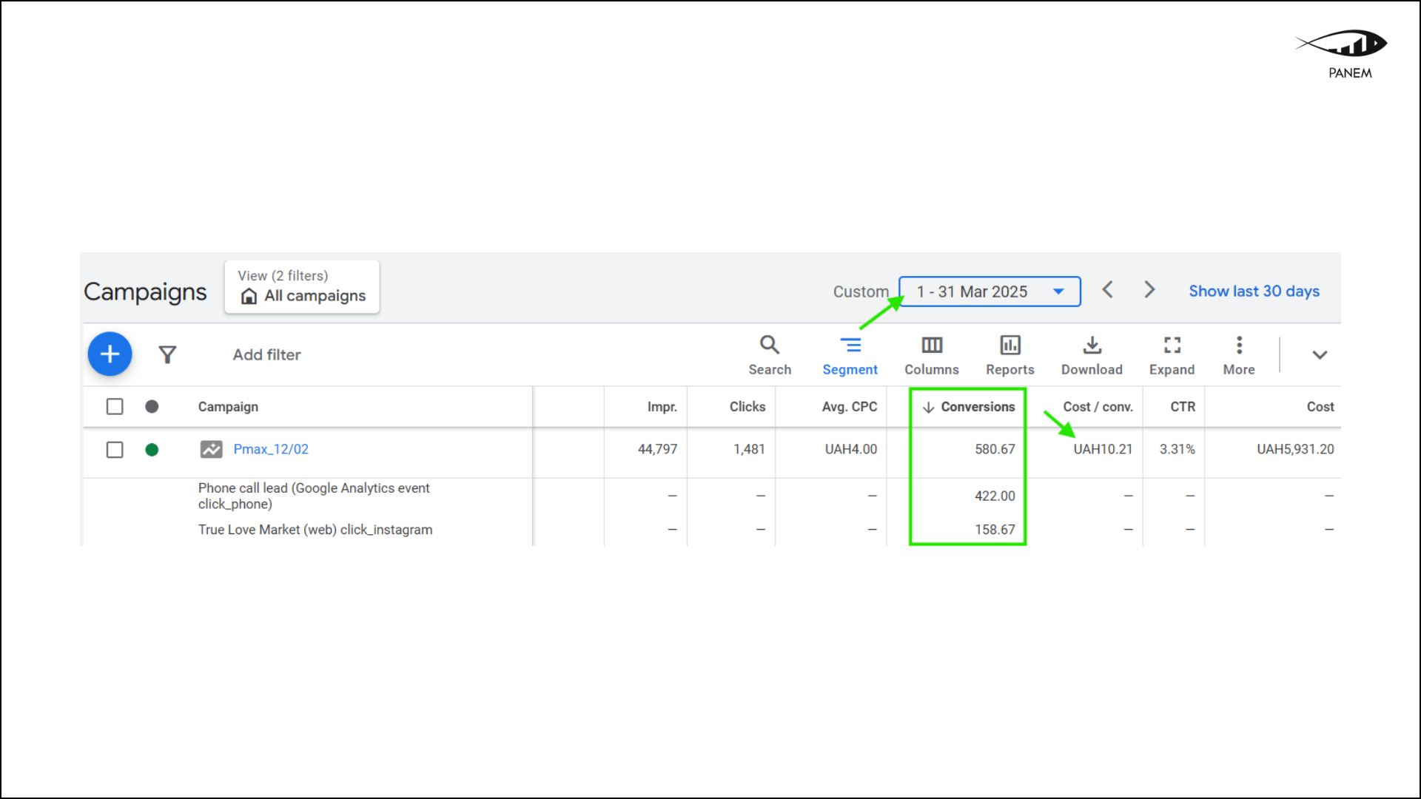Open the More options three-dot menu

(1238, 354)
